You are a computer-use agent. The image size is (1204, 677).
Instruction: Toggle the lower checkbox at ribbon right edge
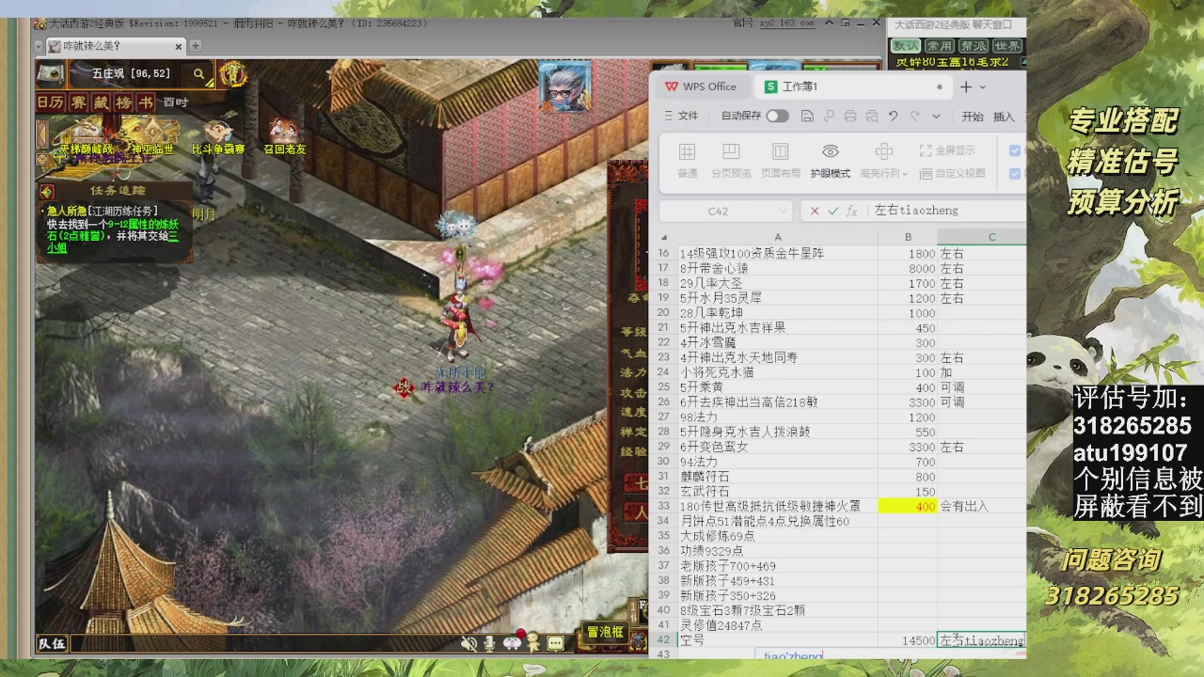tap(1014, 173)
